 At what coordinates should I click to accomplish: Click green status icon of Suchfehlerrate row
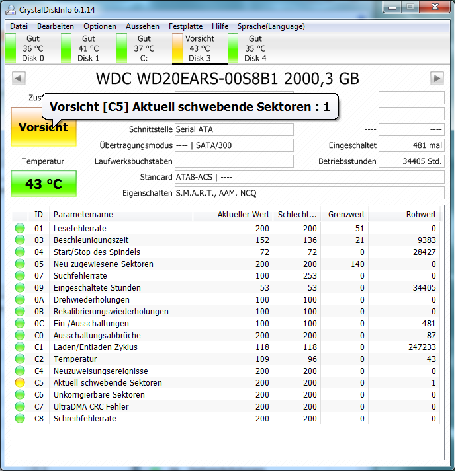(20, 275)
